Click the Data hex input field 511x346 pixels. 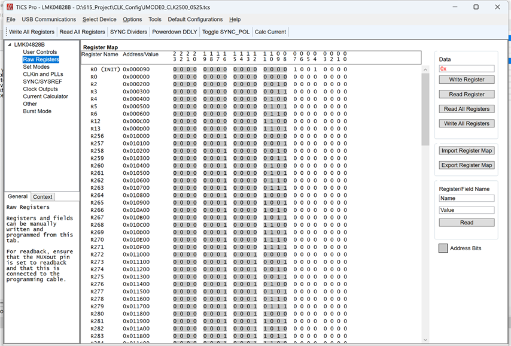coord(466,68)
